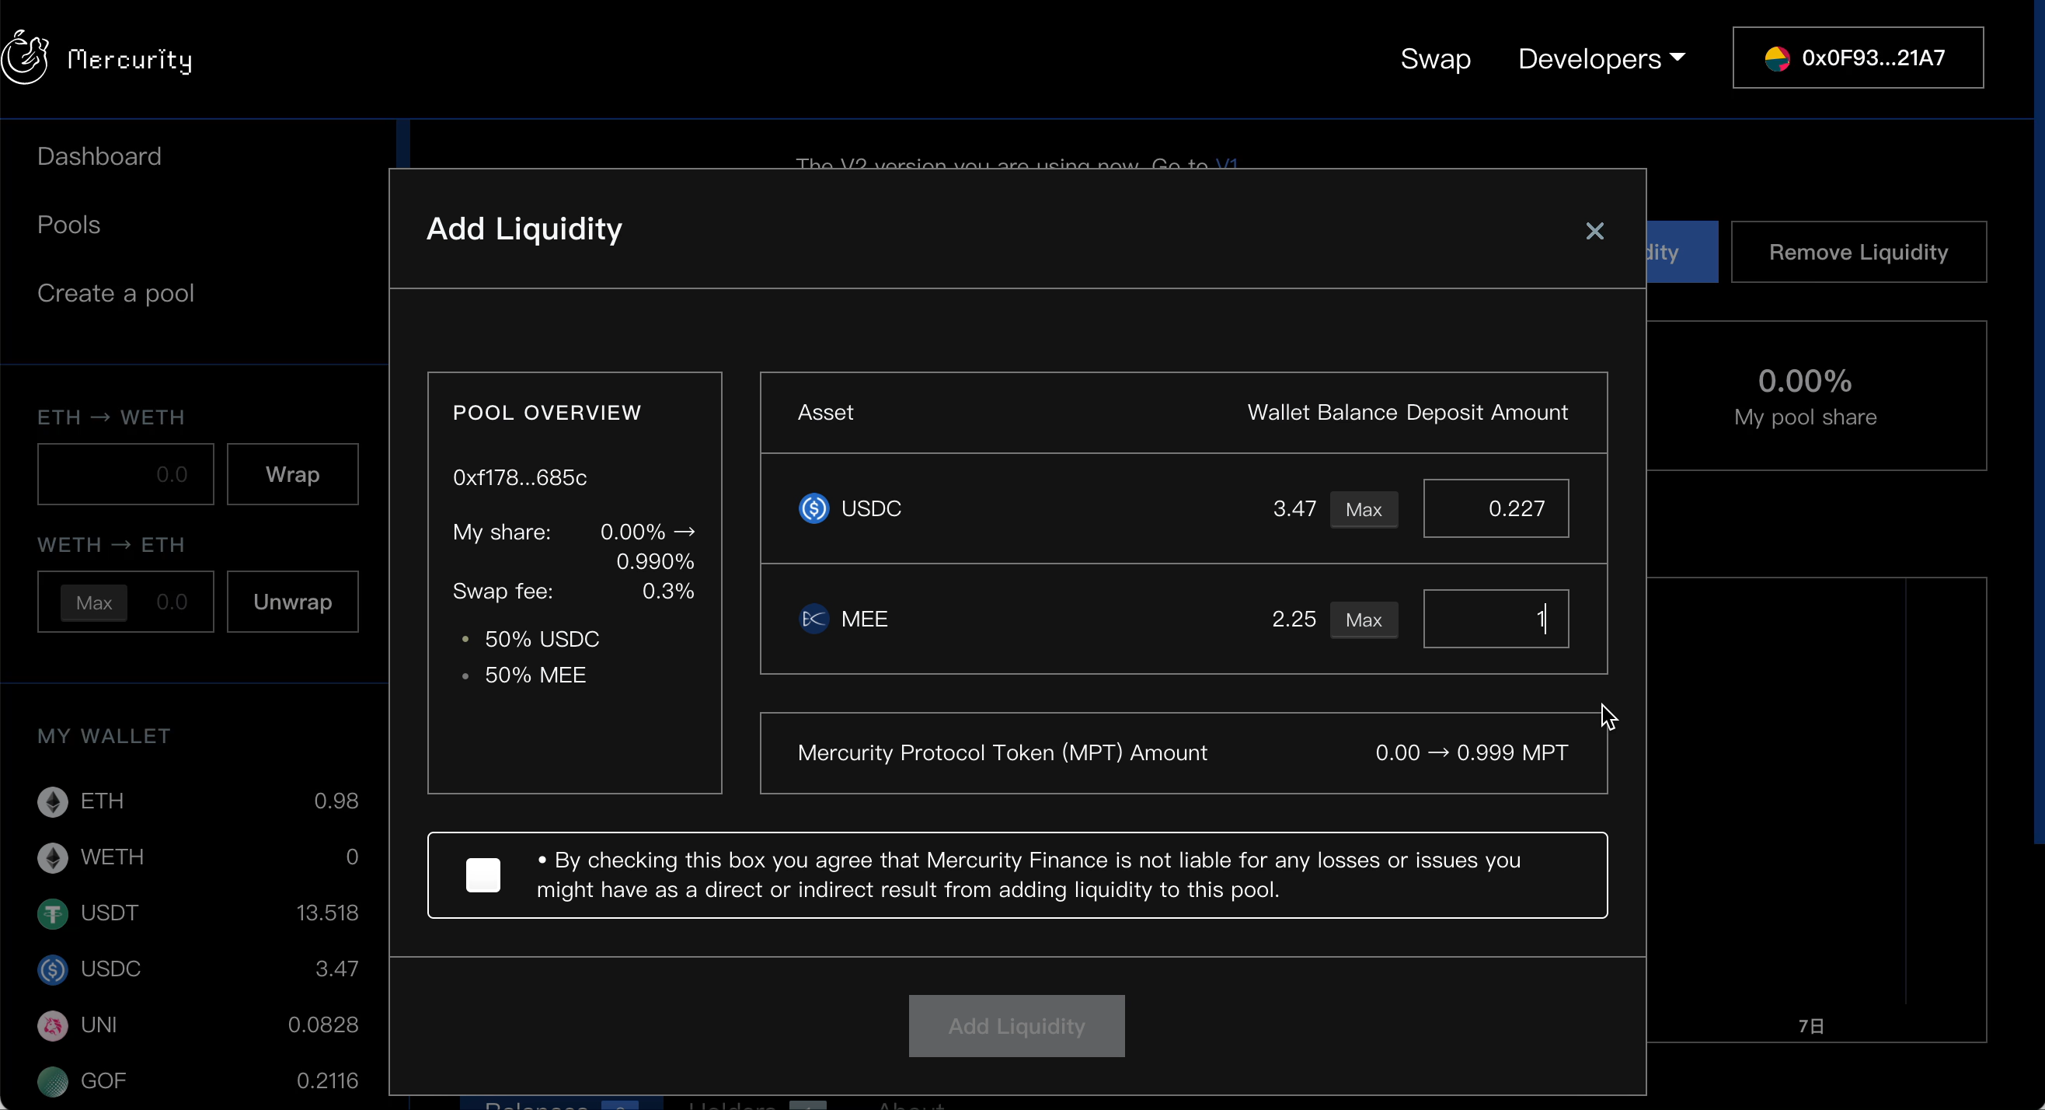Viewport: 2045px width, 1110px height.
Task: Click the USDC coin icon in deposit table
Action: point(813,508)
